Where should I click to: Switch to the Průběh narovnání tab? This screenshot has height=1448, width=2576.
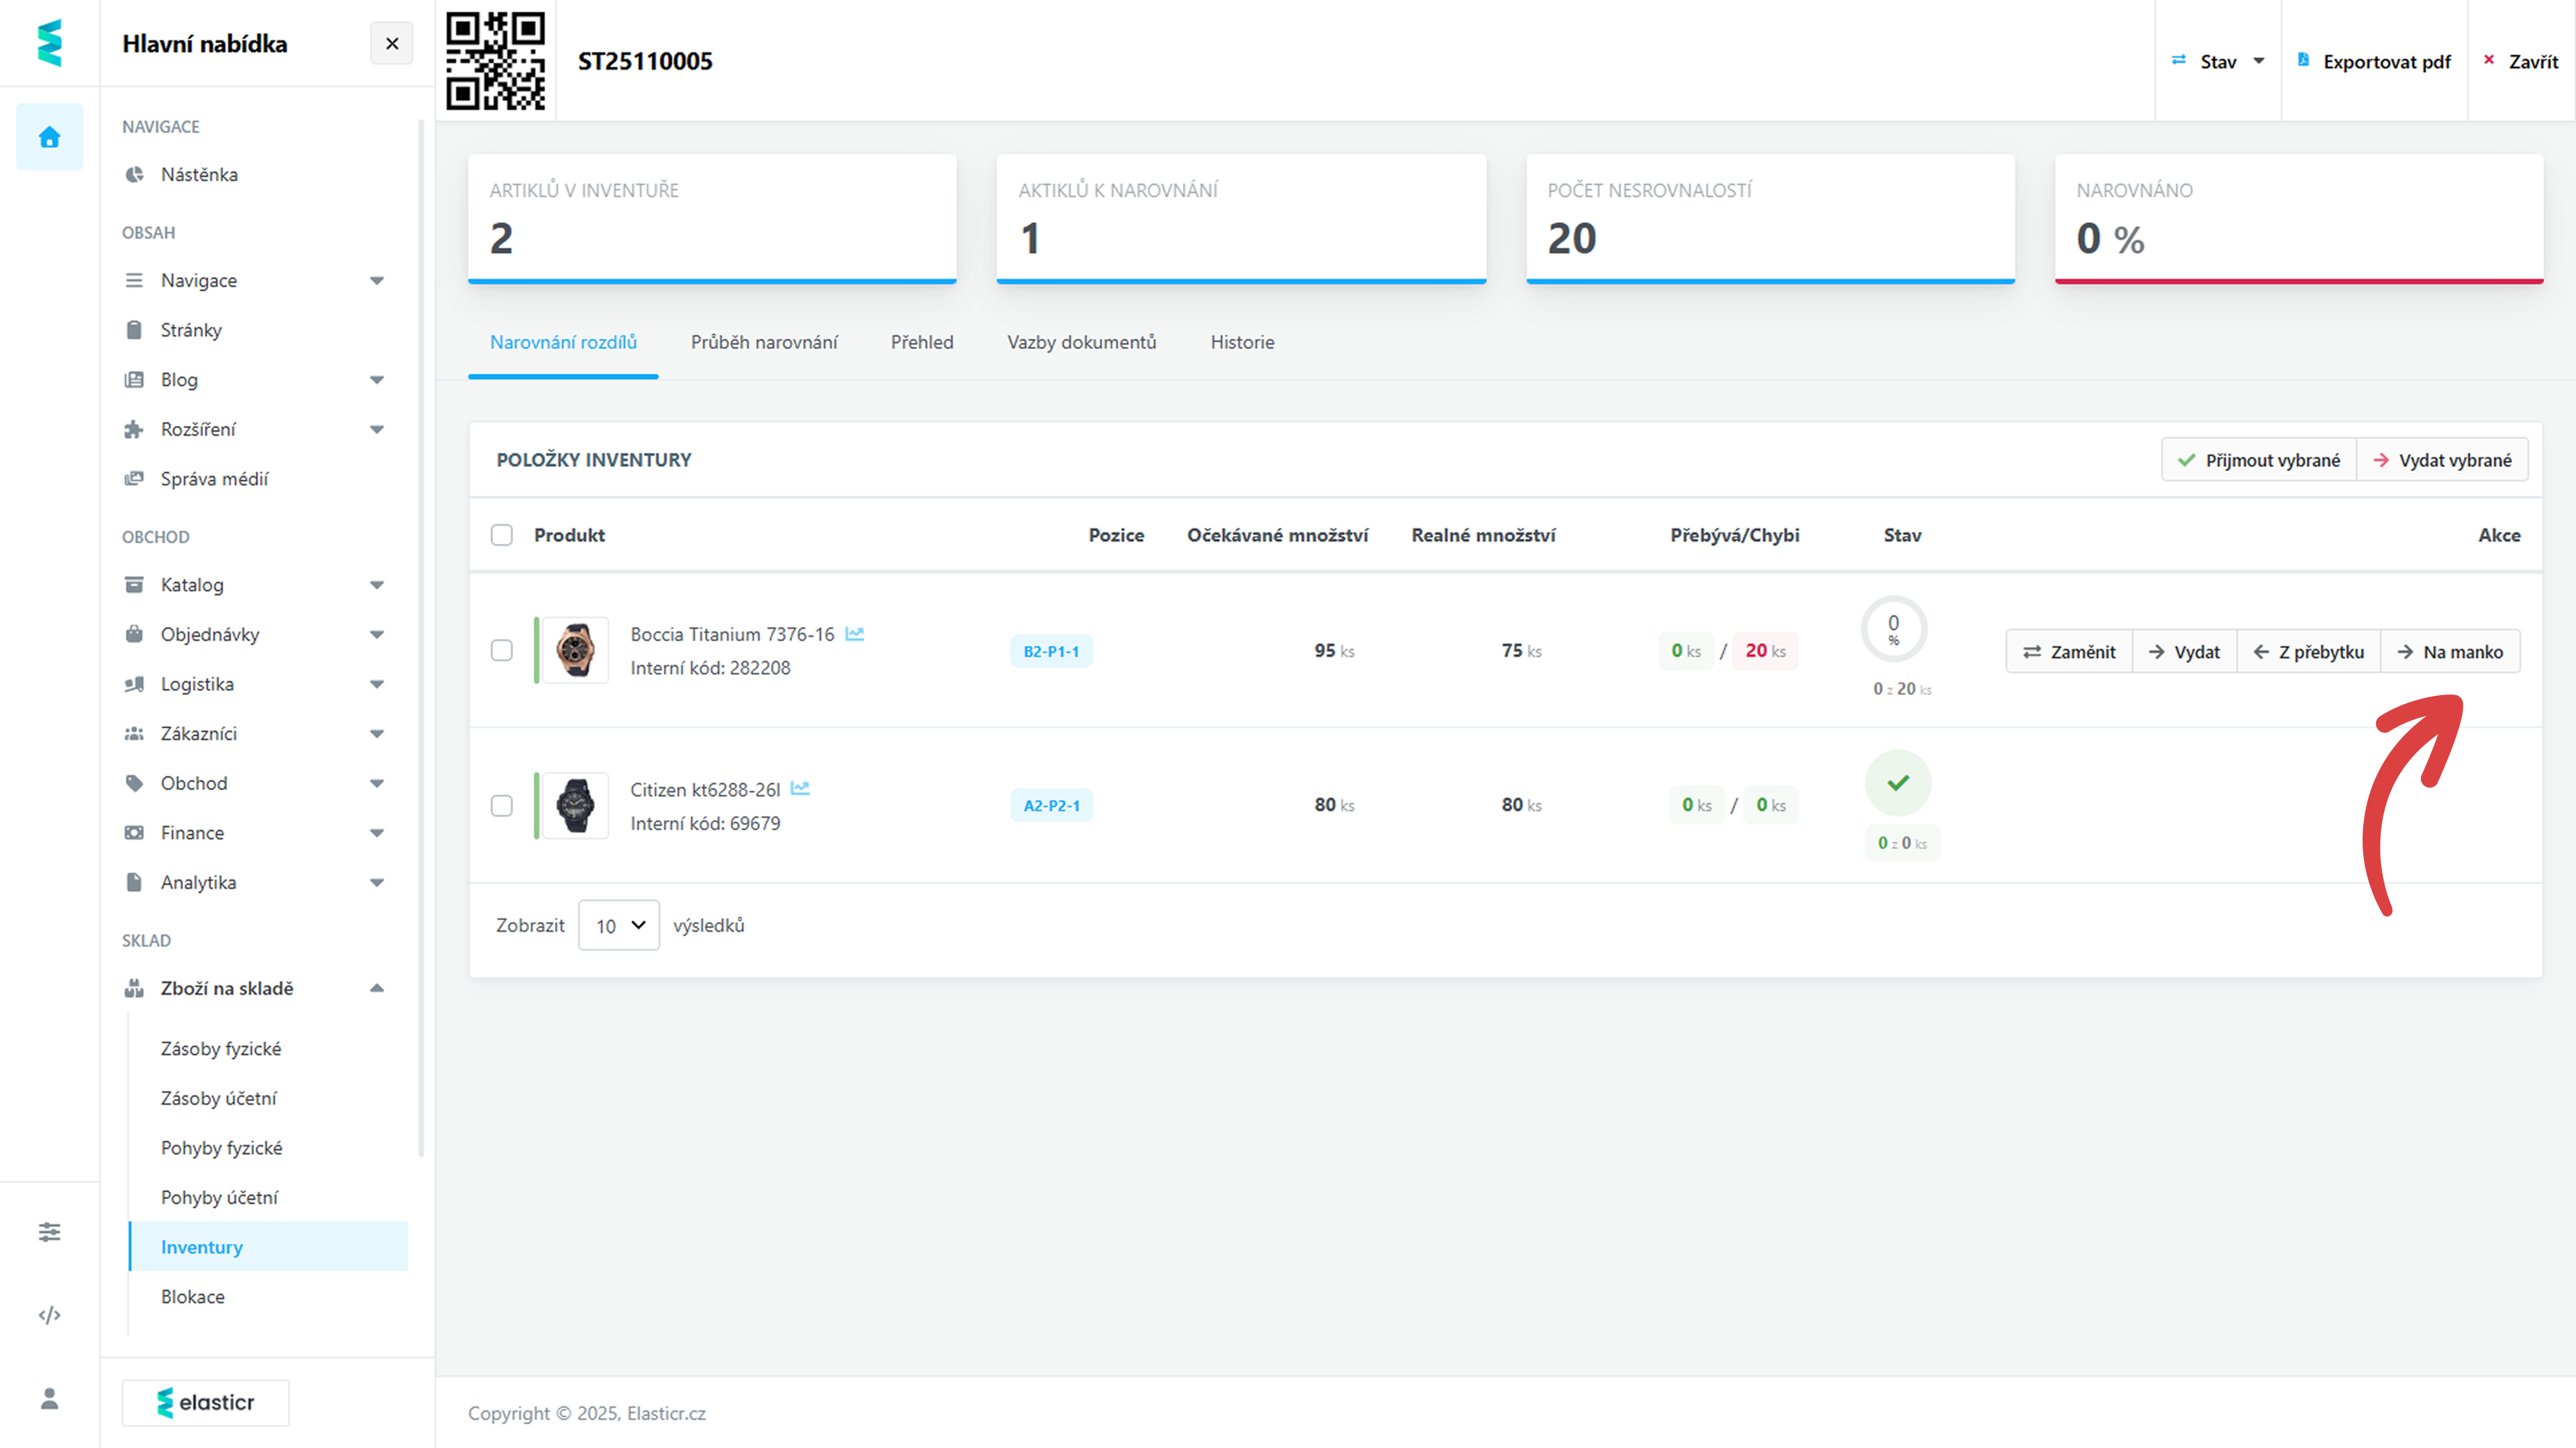point(764,342)
